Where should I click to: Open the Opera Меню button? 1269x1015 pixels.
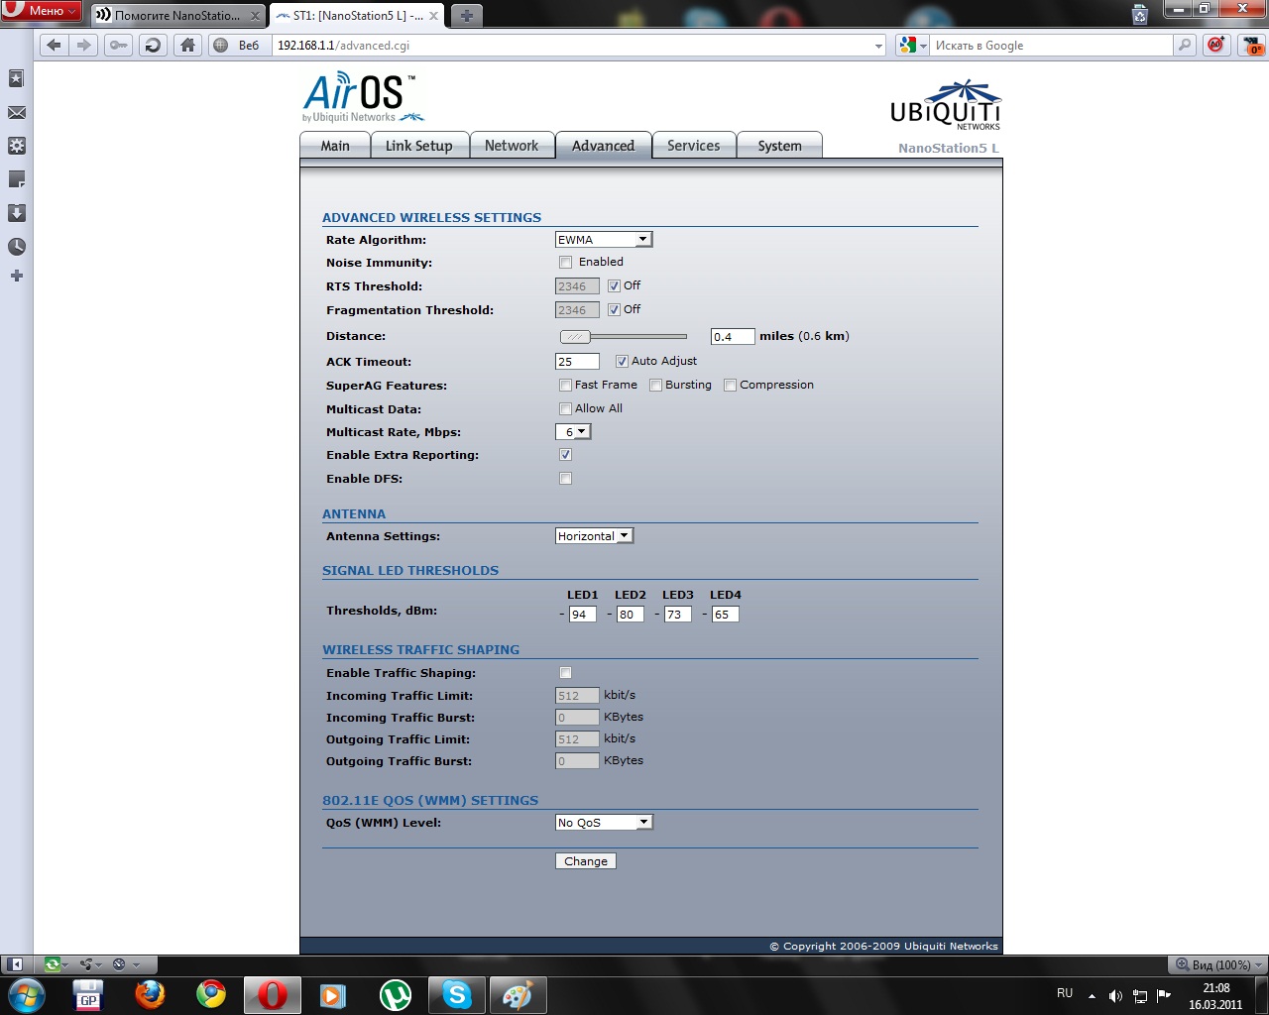tap(41, 11)
